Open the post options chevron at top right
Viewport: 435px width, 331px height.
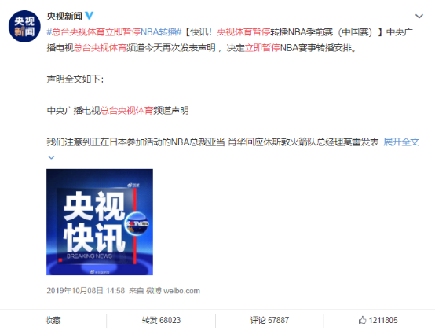click(419, 17)
